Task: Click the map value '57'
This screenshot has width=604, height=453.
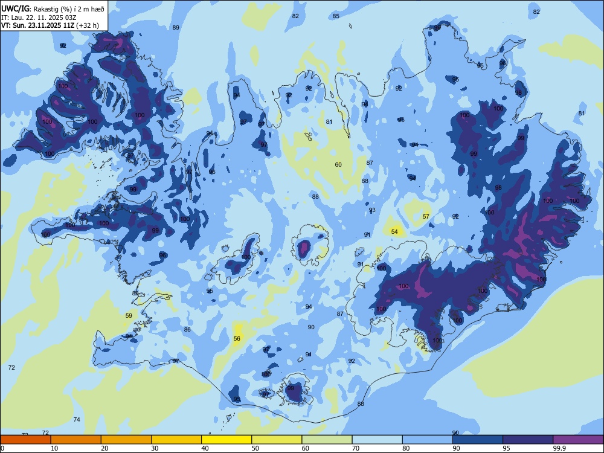Action: point(426,216)
